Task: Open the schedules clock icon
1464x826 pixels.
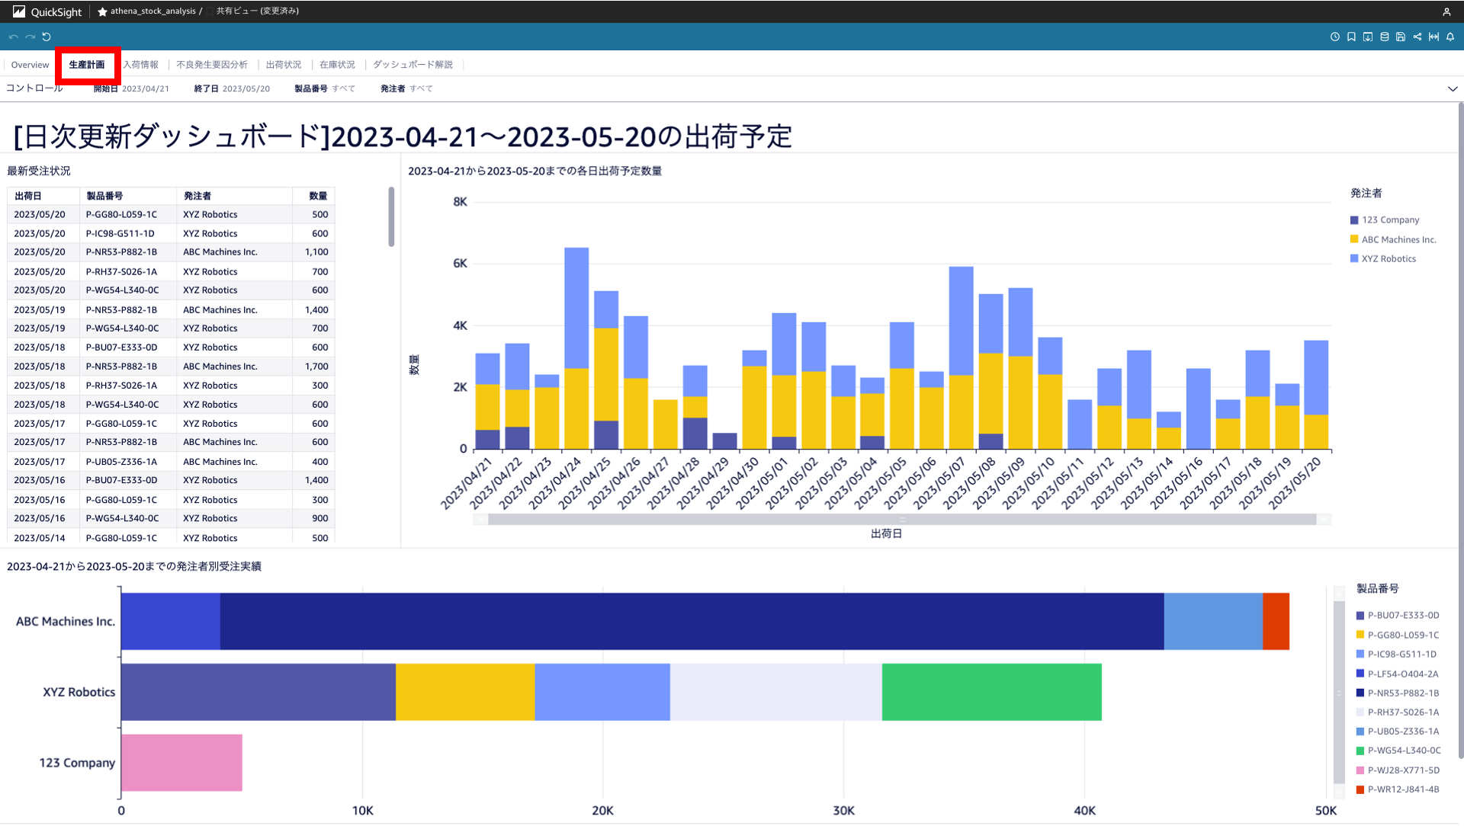Action: (x=1334, y=37)
